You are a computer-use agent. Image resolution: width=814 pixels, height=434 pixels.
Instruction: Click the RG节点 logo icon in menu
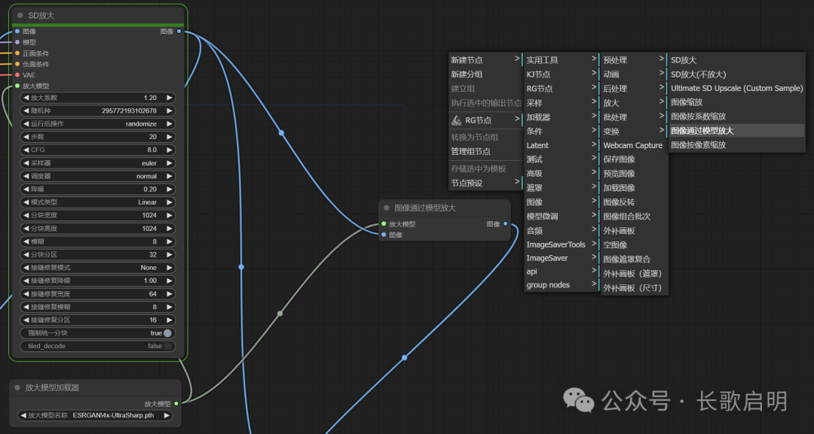pos(456,120)
